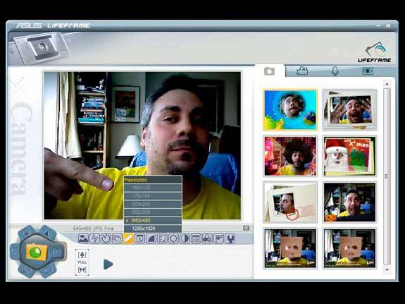Select the self-timer icon in toolbar
The image size is (405, 304).
pyautogui.click(x=106, y=238)
